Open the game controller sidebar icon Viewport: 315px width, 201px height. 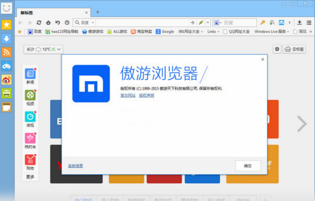point(6,66)
